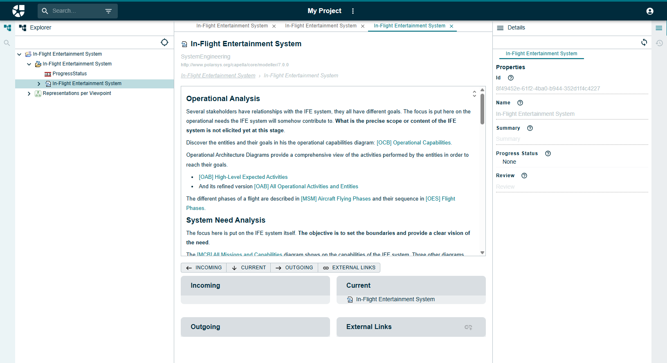Open [OAB] All Operational Activities and Entities link
This screenshot has height=363, width=667.
click(306, 187)
